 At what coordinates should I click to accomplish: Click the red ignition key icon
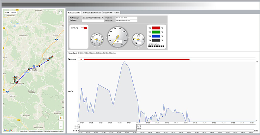click(84, 28)
